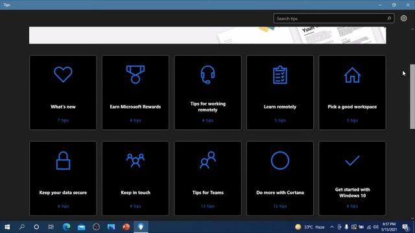Click "13 tips" under Tips for Teams

tap(207, 206)
